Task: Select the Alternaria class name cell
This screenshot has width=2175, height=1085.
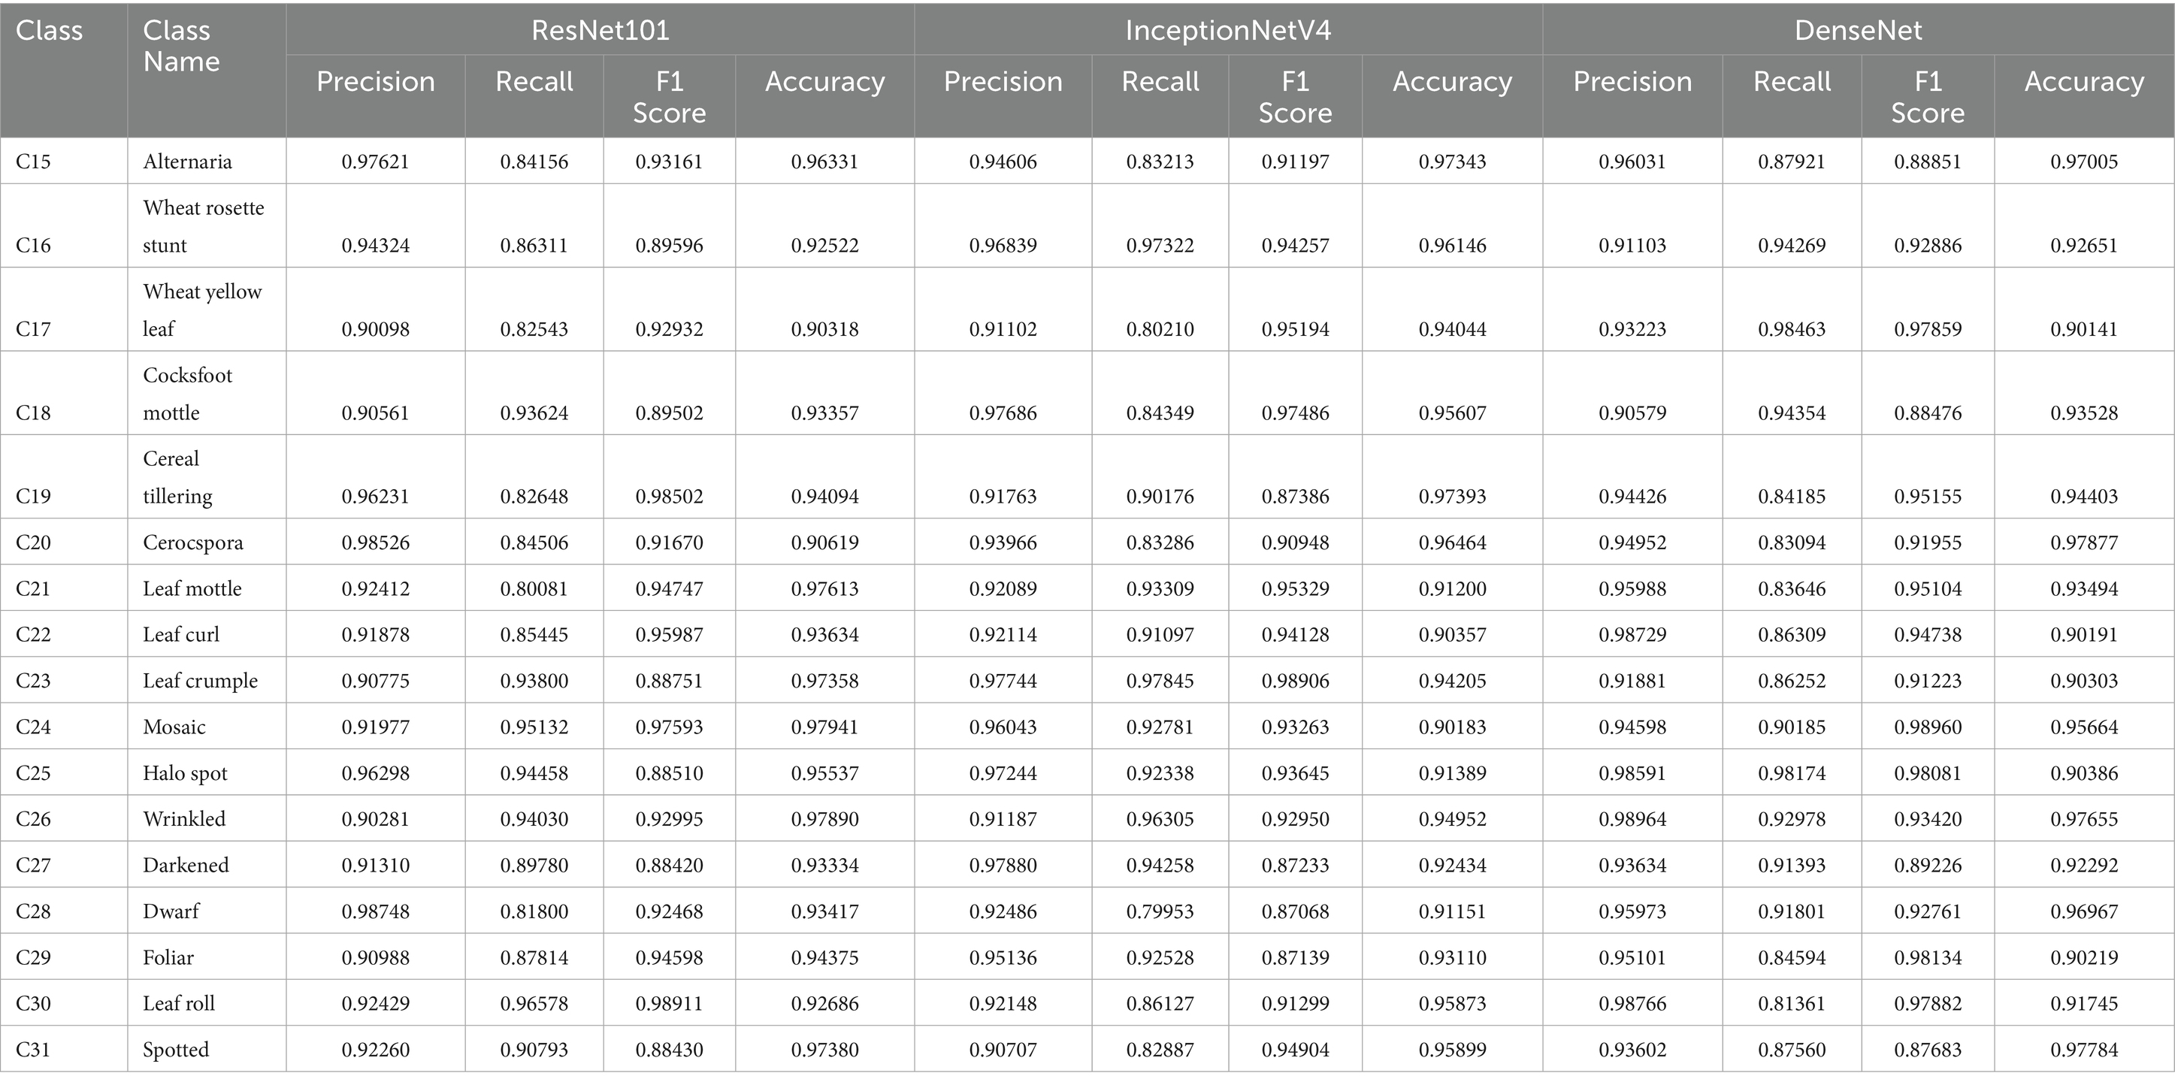Action: coord(187,162)
